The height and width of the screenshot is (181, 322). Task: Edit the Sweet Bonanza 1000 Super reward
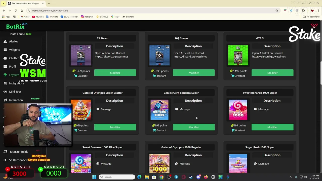tap(272, 127)
